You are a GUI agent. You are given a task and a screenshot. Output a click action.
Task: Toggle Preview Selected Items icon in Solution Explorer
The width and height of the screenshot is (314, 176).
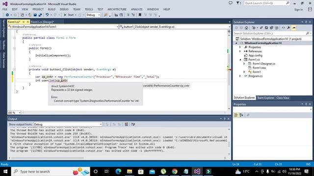(x=293, y=28)
